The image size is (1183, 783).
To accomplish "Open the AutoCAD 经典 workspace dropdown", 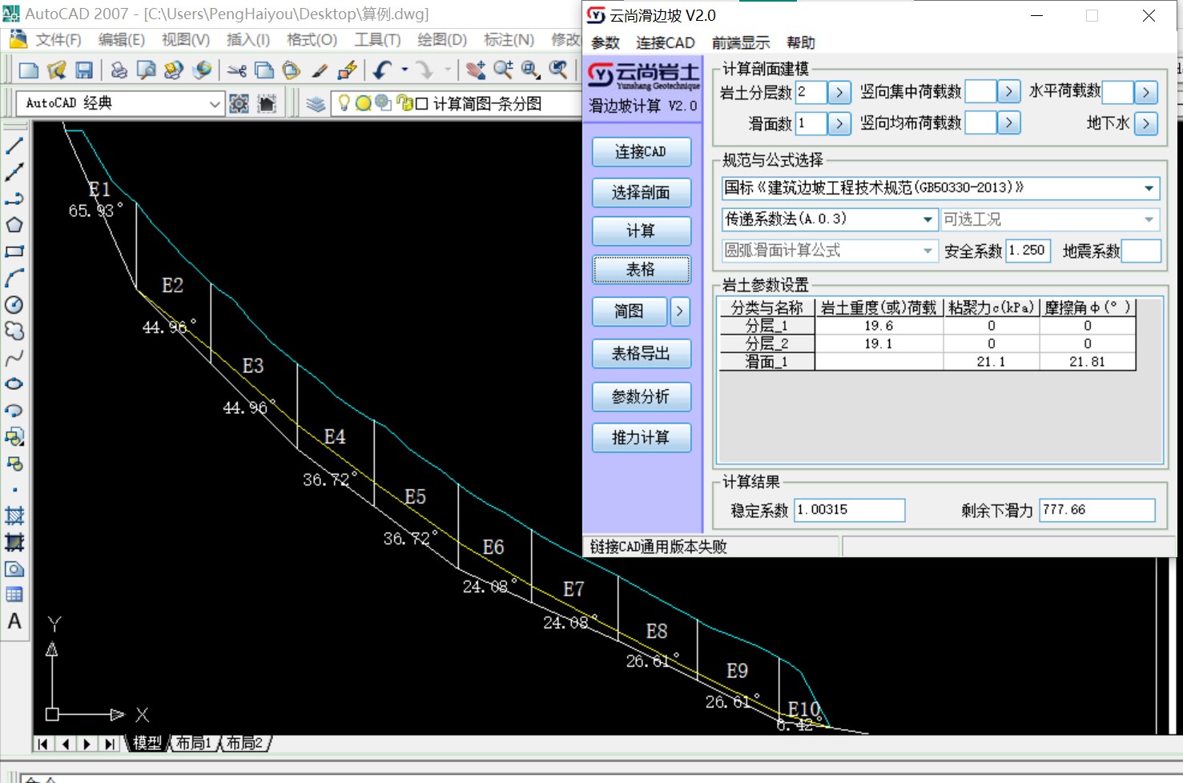I will click(x=214, y=103).
